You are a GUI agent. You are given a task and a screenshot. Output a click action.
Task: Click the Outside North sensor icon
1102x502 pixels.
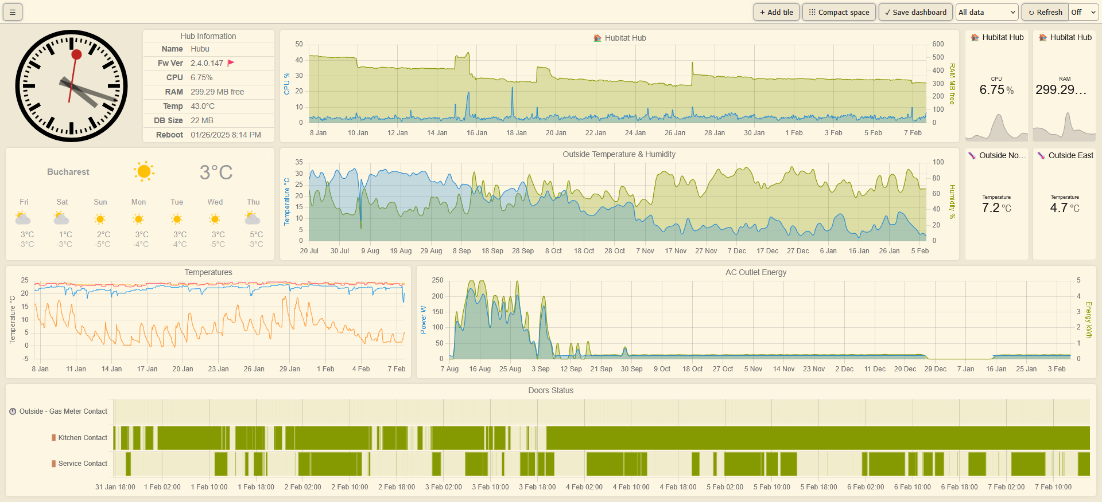pyautogui.click(x=972, y=156)
